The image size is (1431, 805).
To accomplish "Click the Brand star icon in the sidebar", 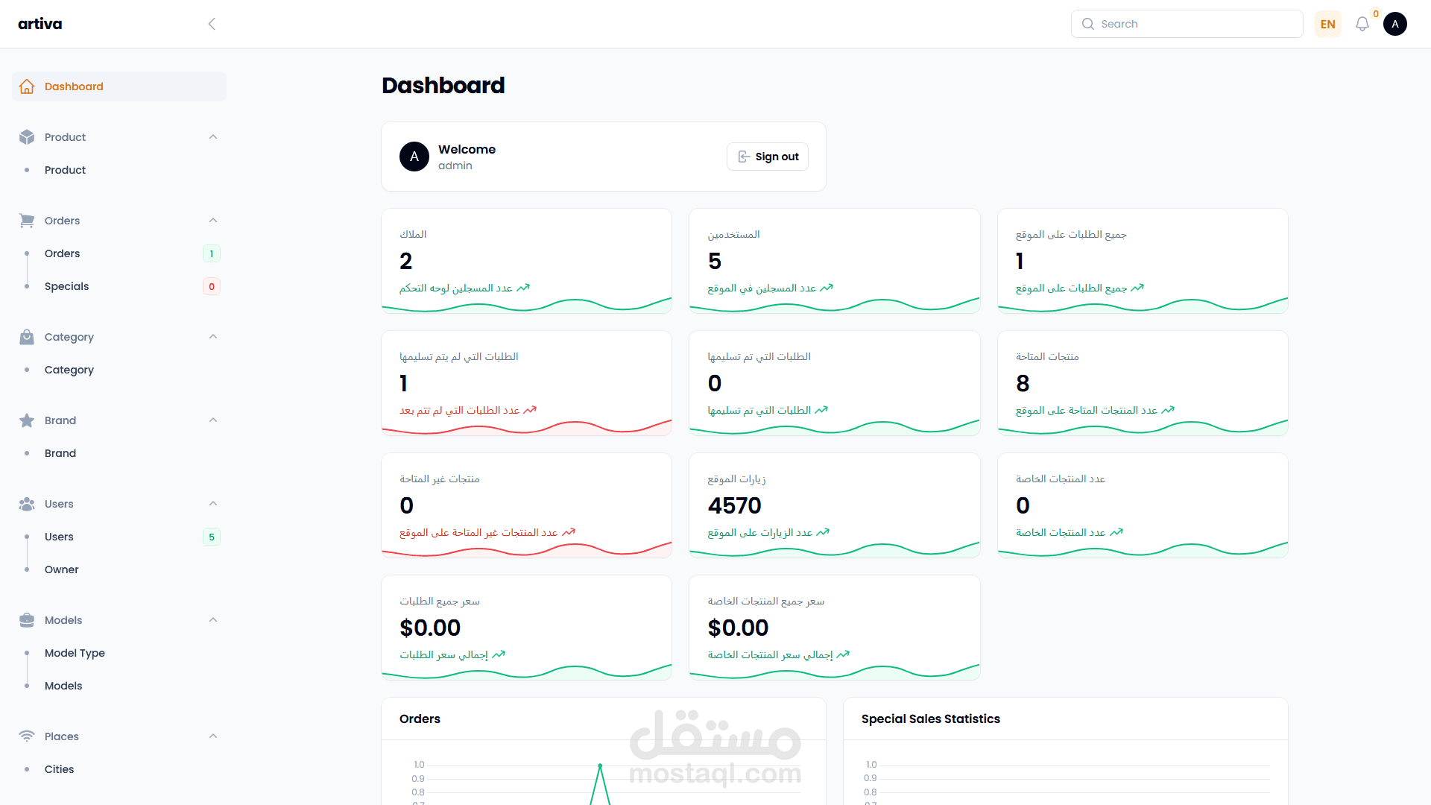I will [x=27, y=420].
